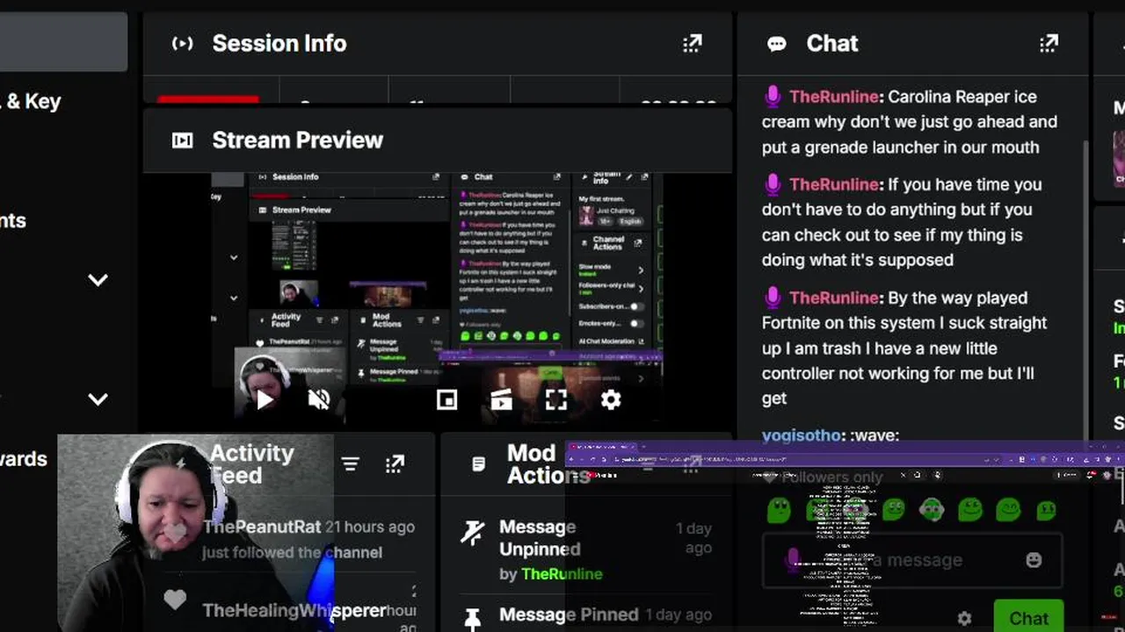Play the stream preview
1125x632 pixels.
[265, 400]
